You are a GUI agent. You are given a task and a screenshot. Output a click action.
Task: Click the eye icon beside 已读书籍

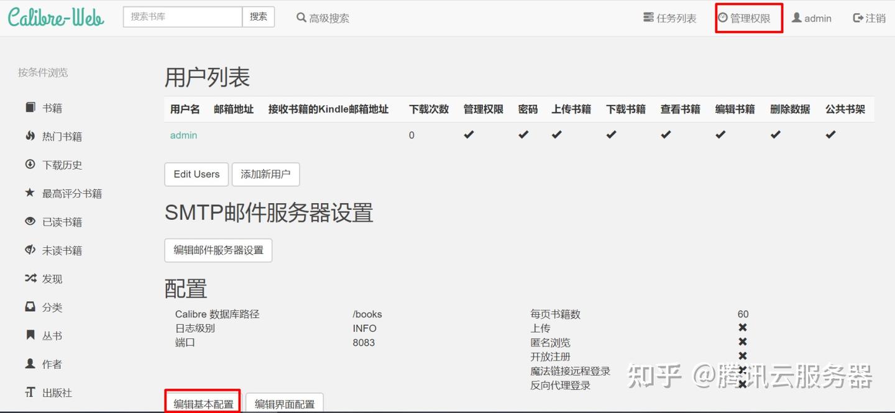pos(30,221)
